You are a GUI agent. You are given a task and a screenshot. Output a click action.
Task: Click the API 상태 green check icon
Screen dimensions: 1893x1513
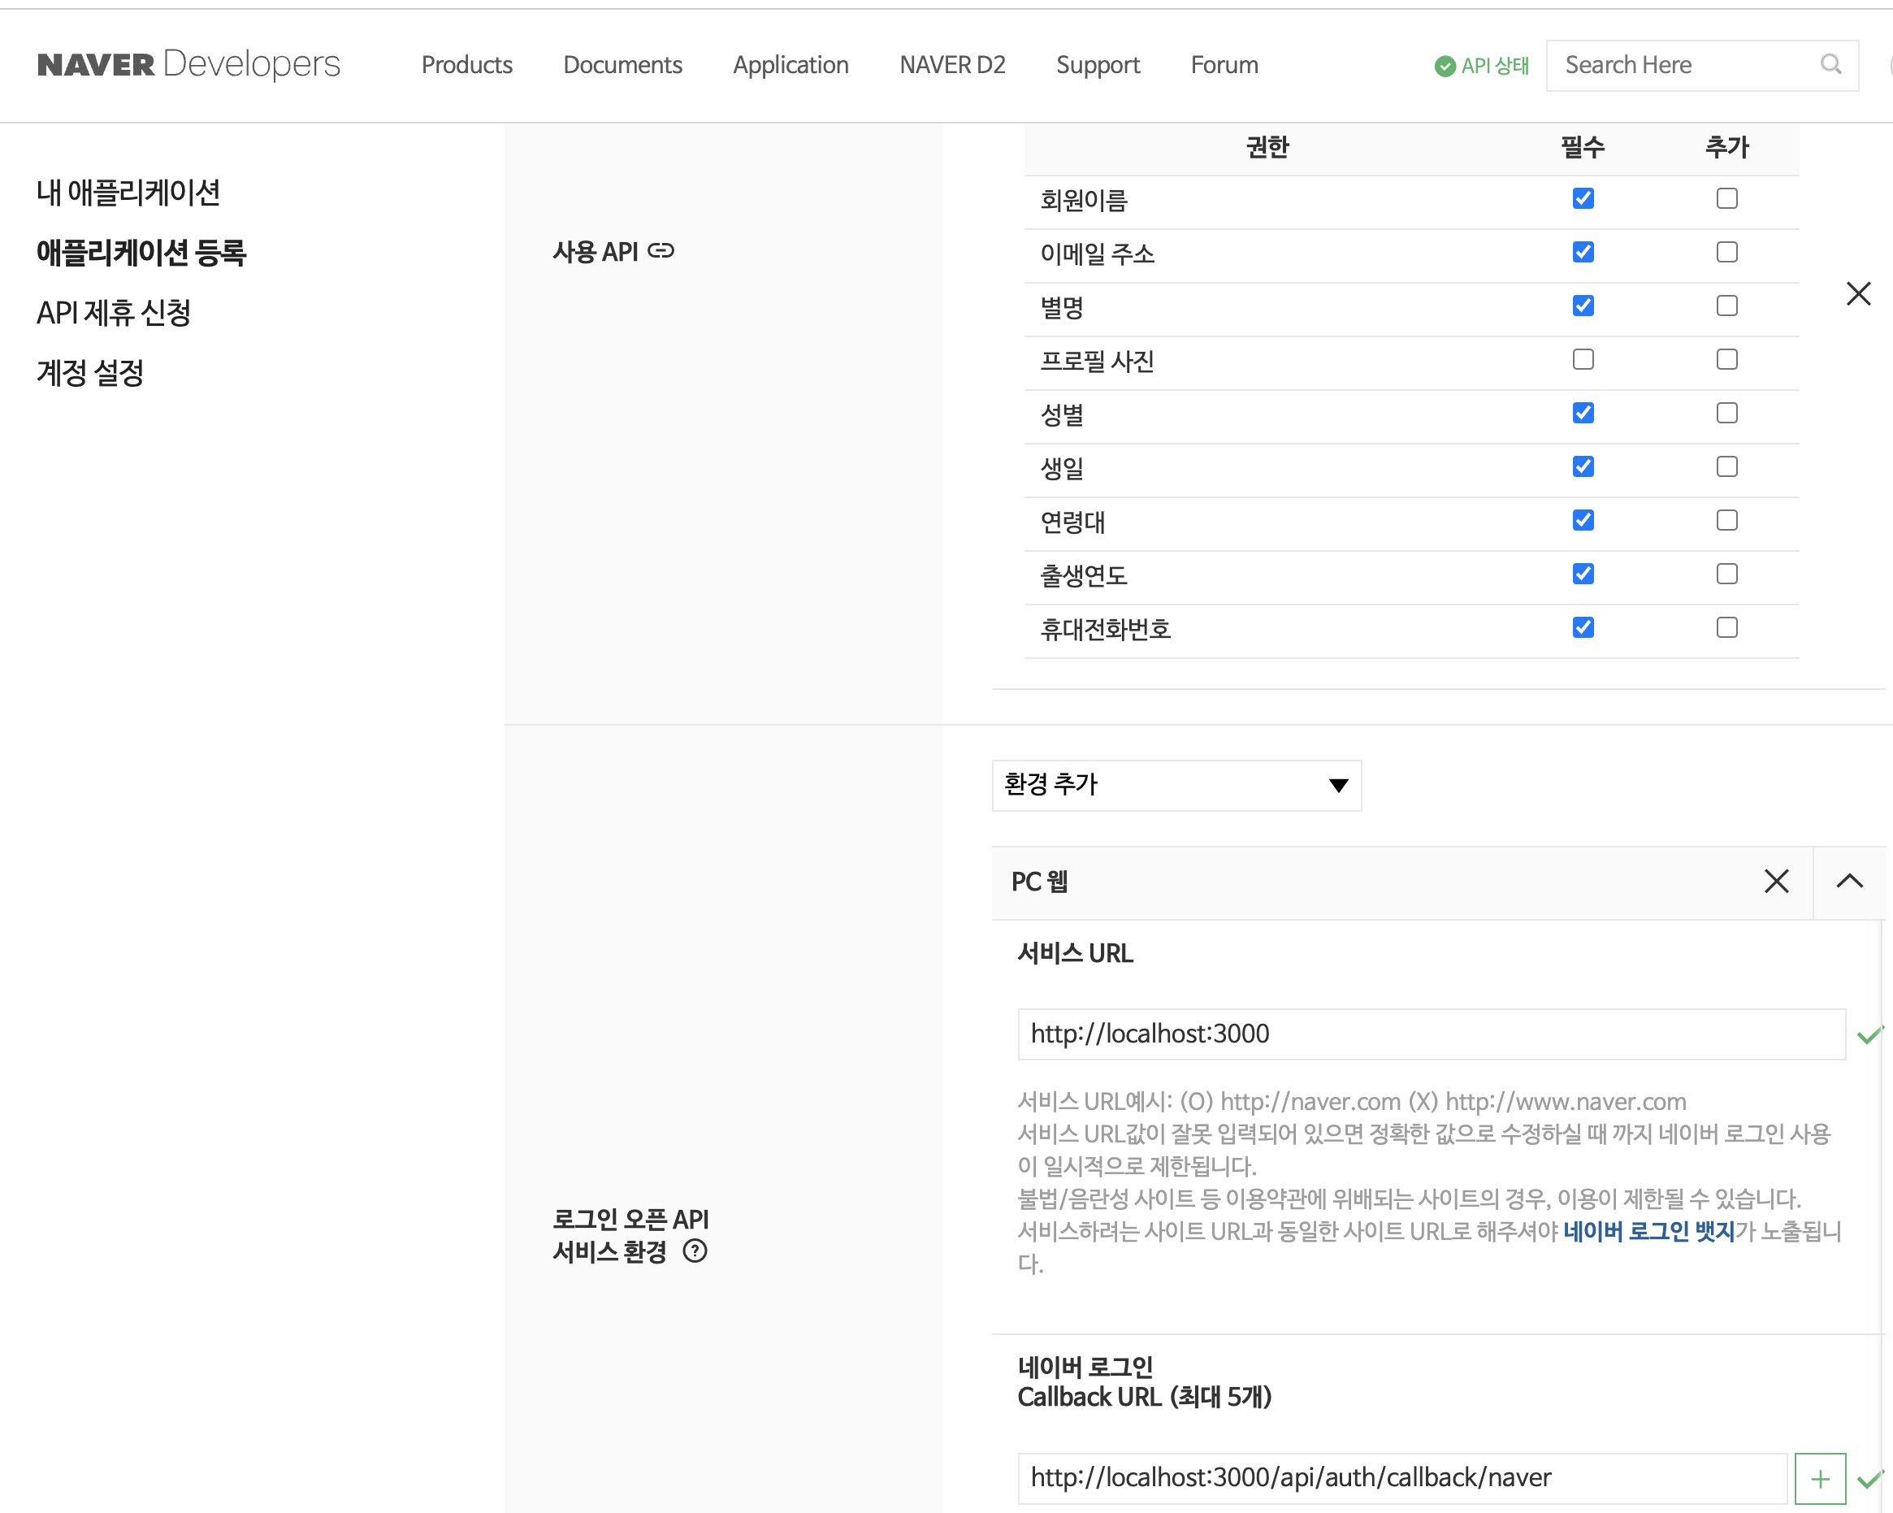pyautogui.click(x=1445, y=67)
